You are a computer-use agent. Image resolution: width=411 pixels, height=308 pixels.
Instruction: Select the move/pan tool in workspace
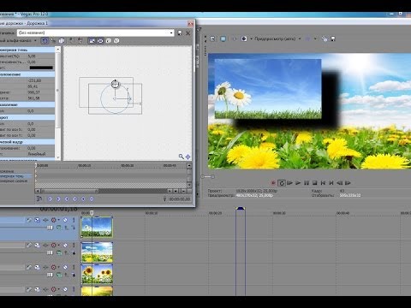pyautogui.click(x=188, y=157)
